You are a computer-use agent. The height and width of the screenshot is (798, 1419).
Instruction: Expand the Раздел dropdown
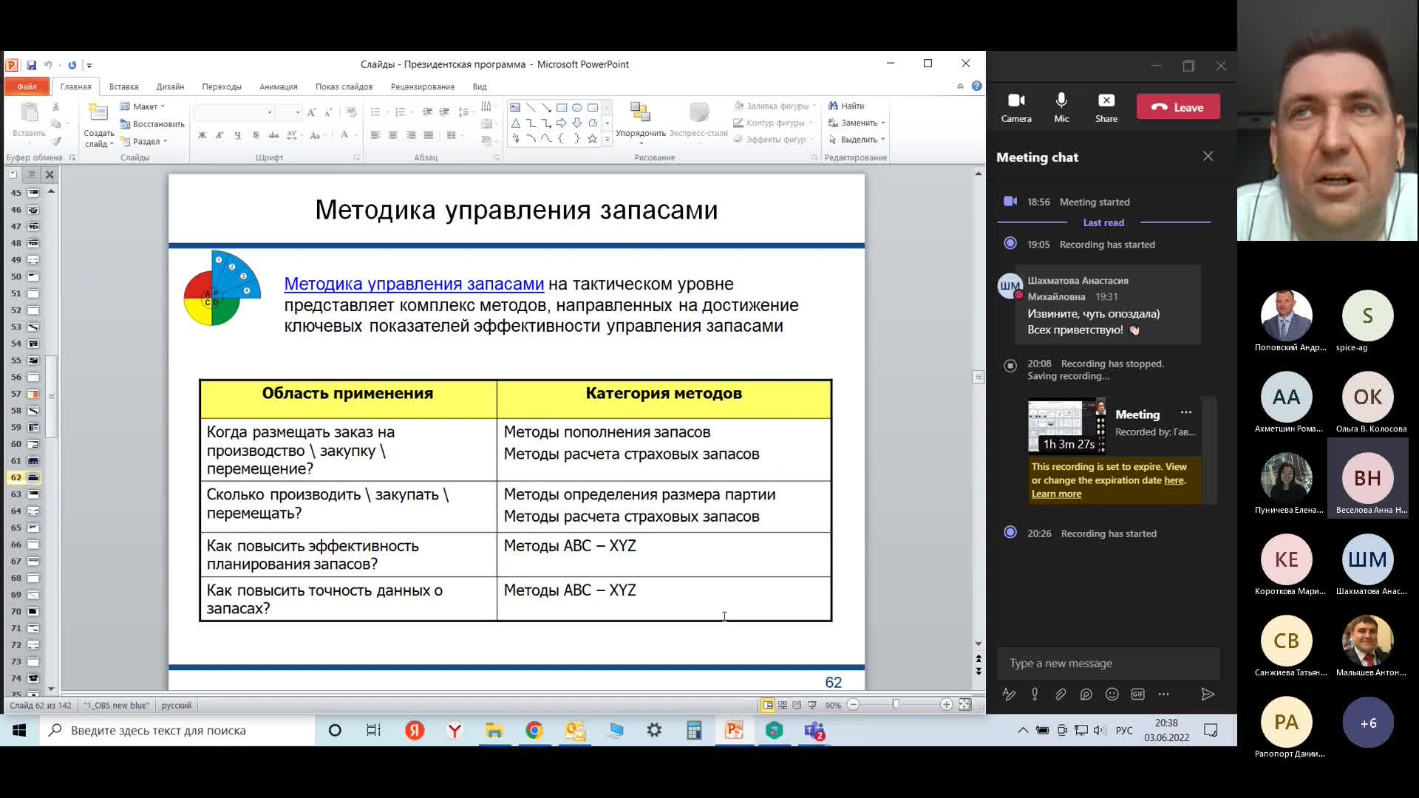tap(145, 141)
